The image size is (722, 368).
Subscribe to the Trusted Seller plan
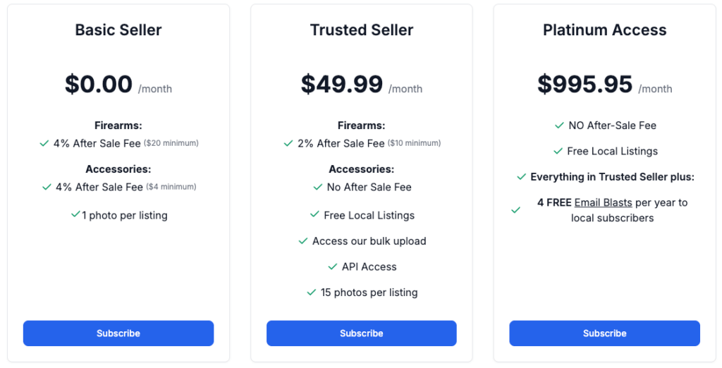(x=362, y=333)
